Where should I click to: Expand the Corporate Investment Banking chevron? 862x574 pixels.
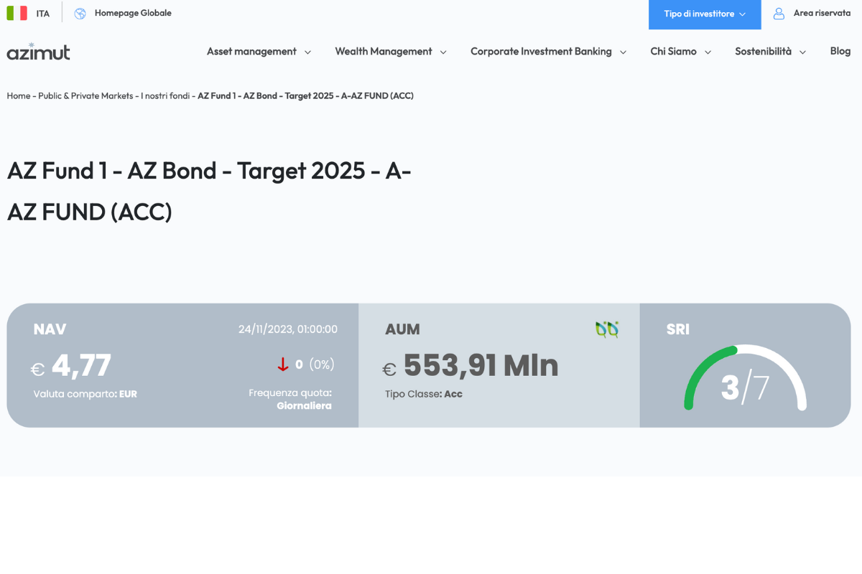[623, 52]
